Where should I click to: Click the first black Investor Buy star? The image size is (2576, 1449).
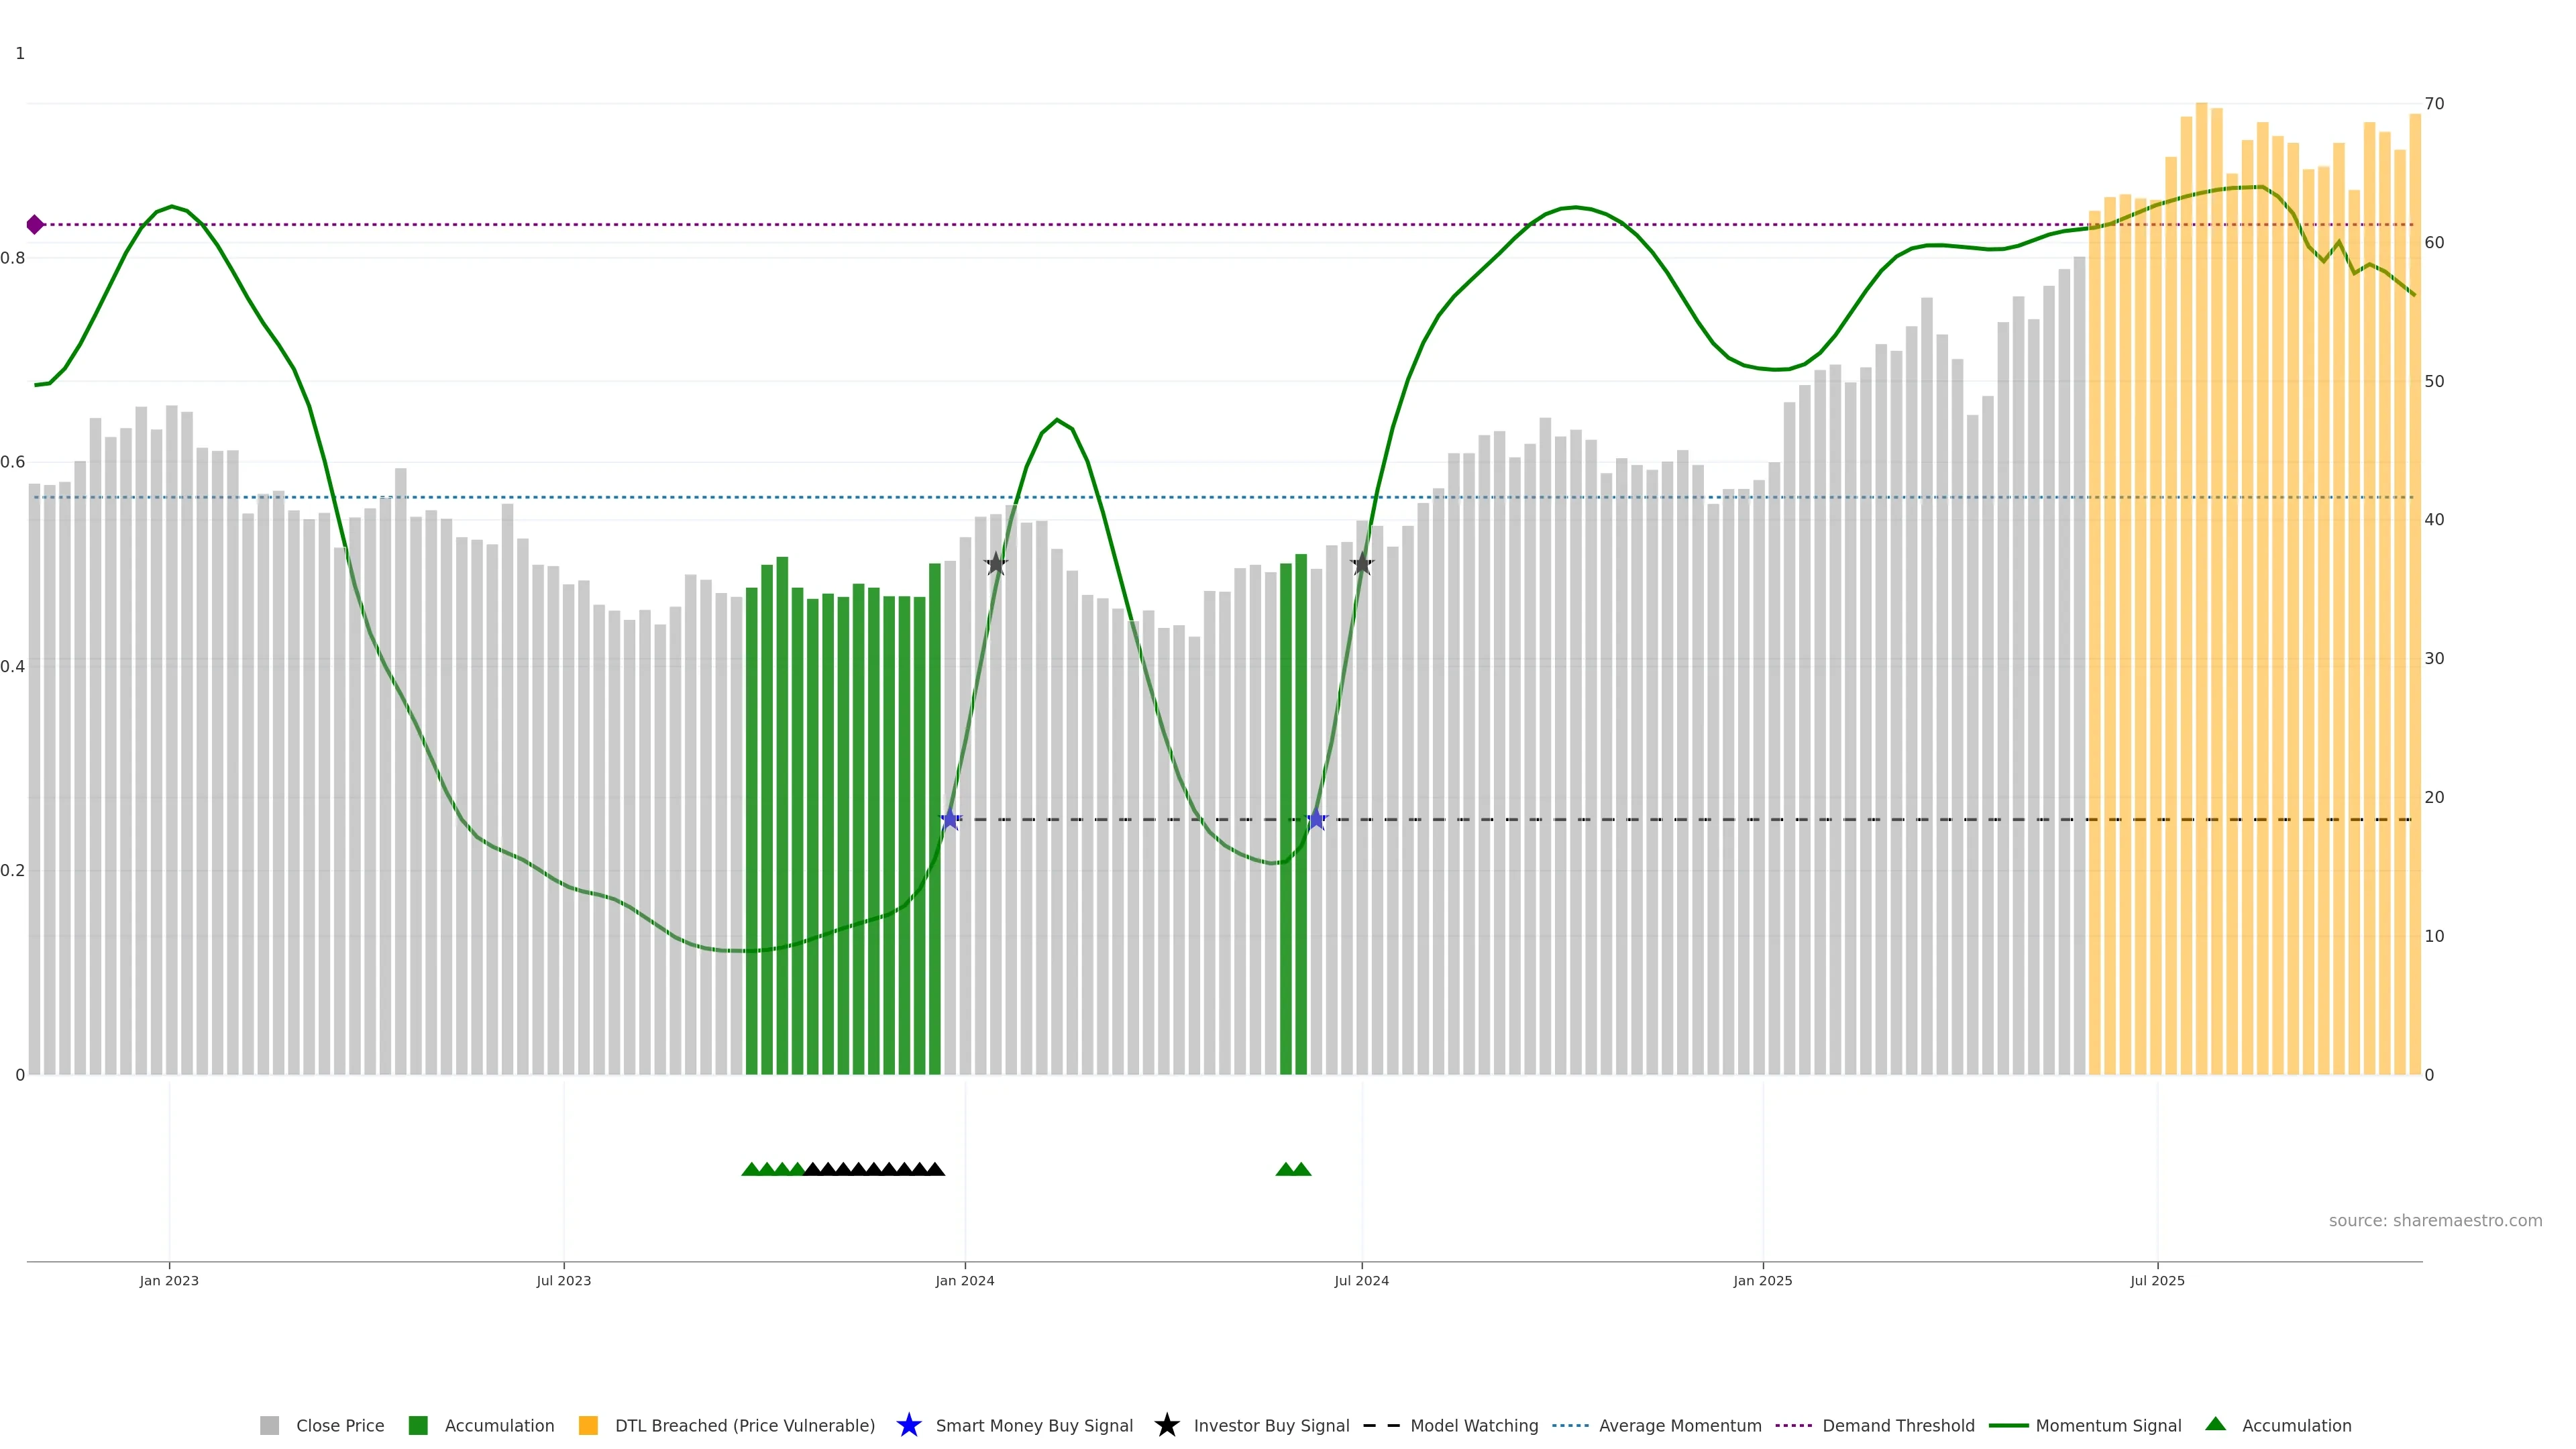pyautogui.click(x=995, y=564)
